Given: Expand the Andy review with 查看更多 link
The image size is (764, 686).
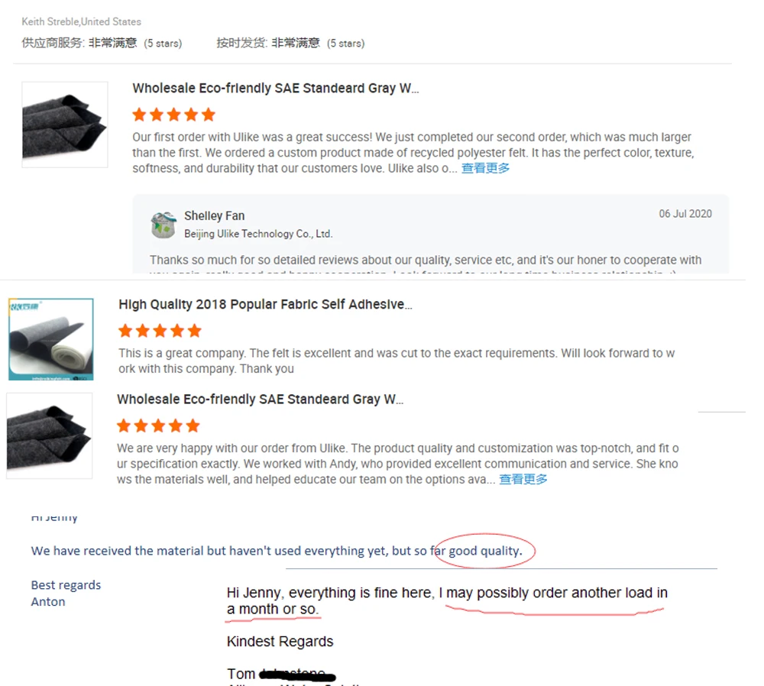Looking at the screenshot, I should click(523, 480).
